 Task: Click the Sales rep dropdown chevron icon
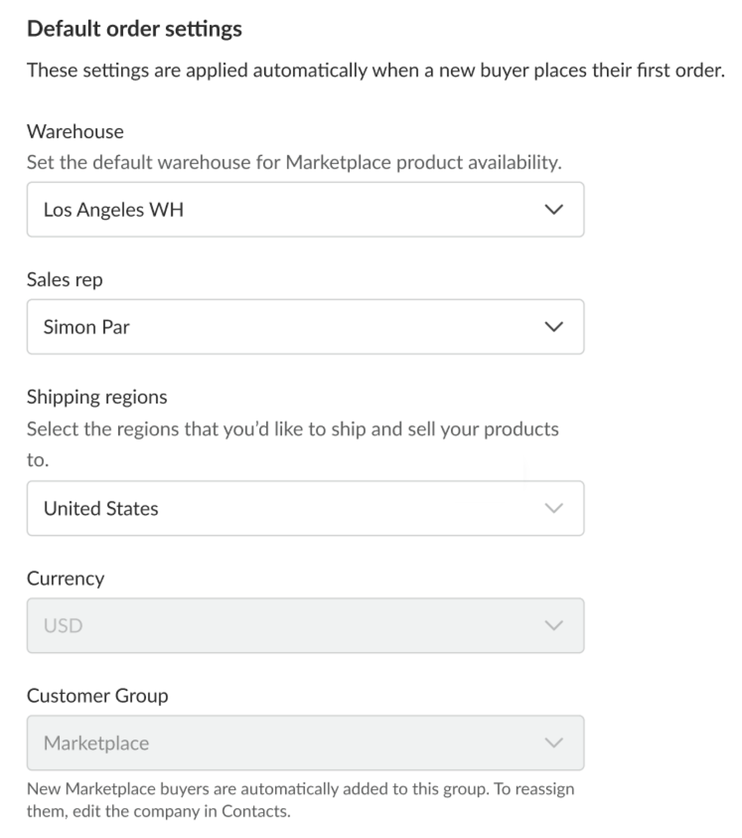554,327
